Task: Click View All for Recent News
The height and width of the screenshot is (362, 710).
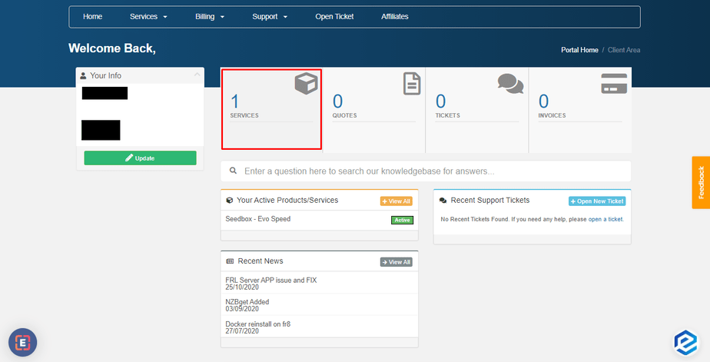Action: point(396,262)
